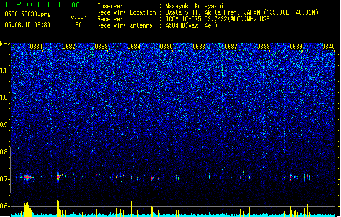341x217 pixels.
Task: Click the 0634 time marker
Action: tap(134, 47)
